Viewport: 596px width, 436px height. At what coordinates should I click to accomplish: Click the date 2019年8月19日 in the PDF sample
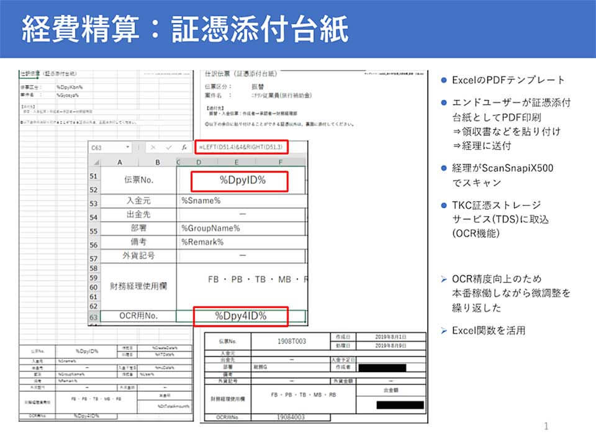[391, 345]
